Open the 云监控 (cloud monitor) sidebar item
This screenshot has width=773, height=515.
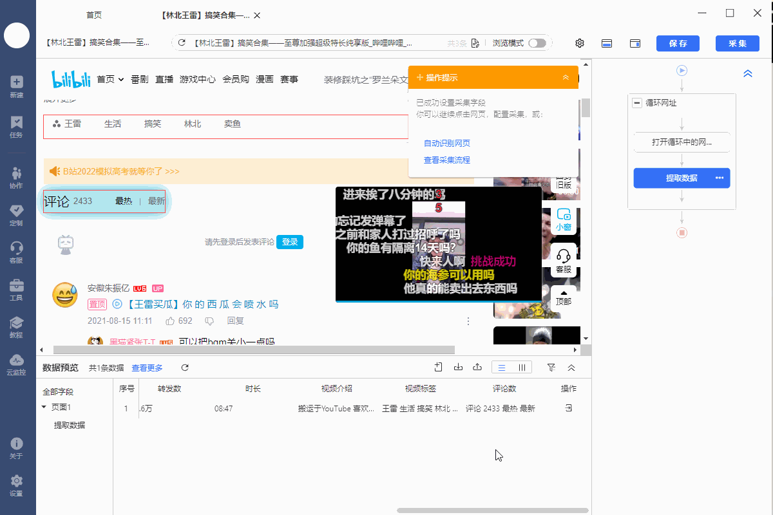point(17,364)
